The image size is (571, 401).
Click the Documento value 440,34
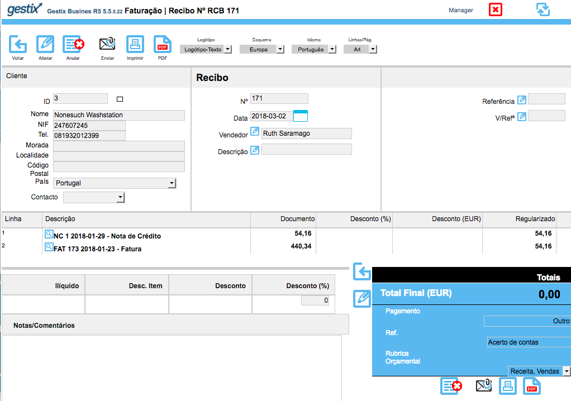[x=301, y=246]
